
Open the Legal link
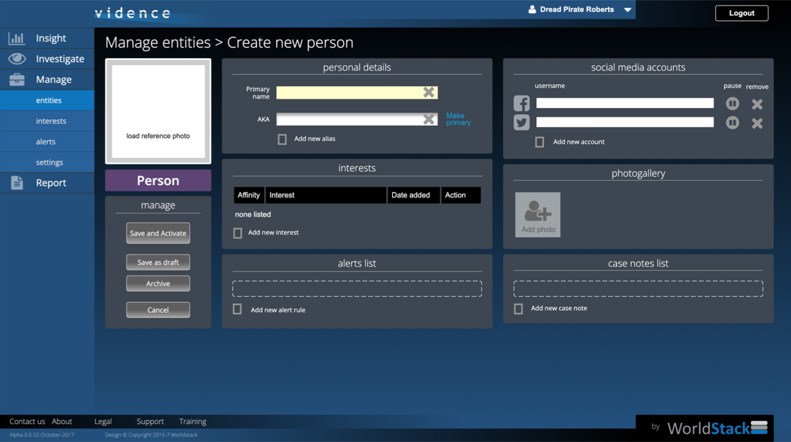103,421
